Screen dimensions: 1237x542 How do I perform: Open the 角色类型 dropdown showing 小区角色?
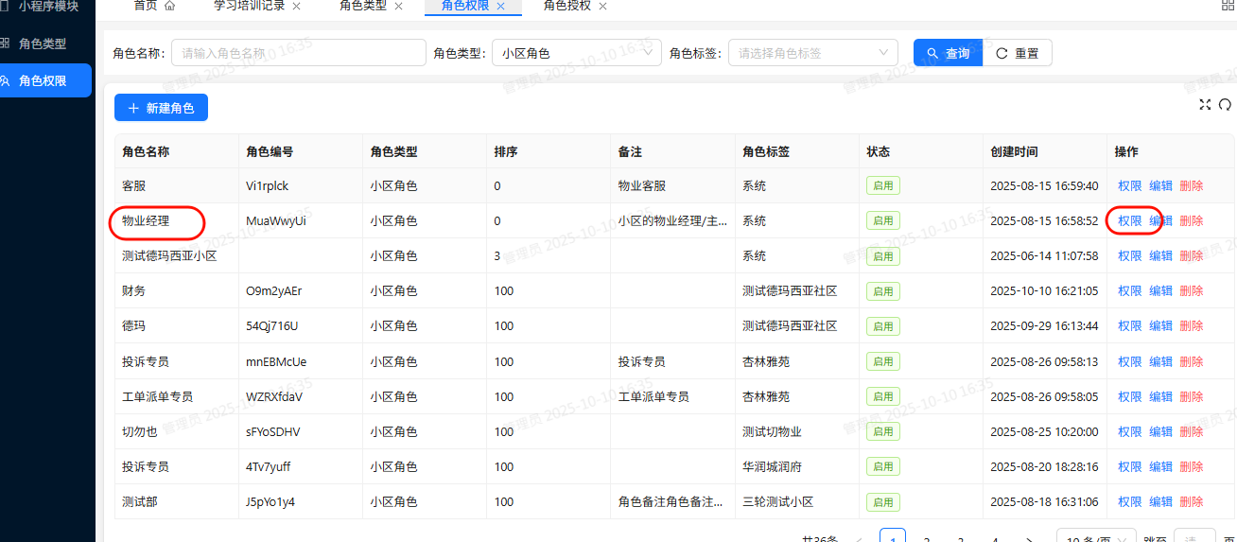click(577, 53)
